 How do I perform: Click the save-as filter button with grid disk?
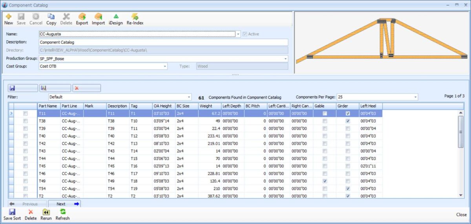pyautogui.click(x=56, y=88)
